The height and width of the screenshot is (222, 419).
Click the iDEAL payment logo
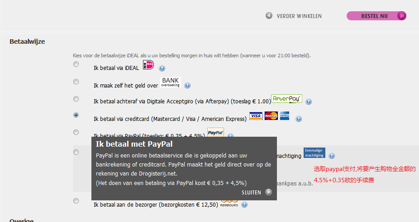pyautogui.click(x=148, y=65)
